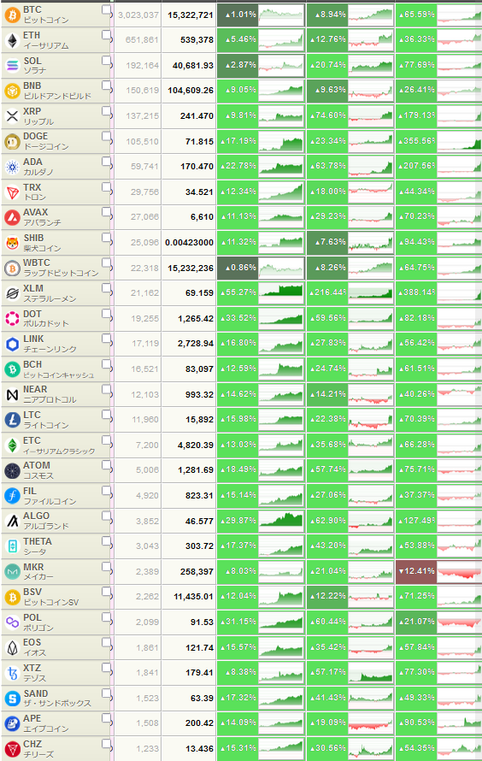
Task: Click the Algorand ALGO icon
Action: [12, 521]
